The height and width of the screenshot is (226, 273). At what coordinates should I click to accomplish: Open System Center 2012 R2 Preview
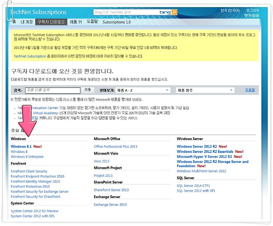pyautogui.click(x=35, y=211)
